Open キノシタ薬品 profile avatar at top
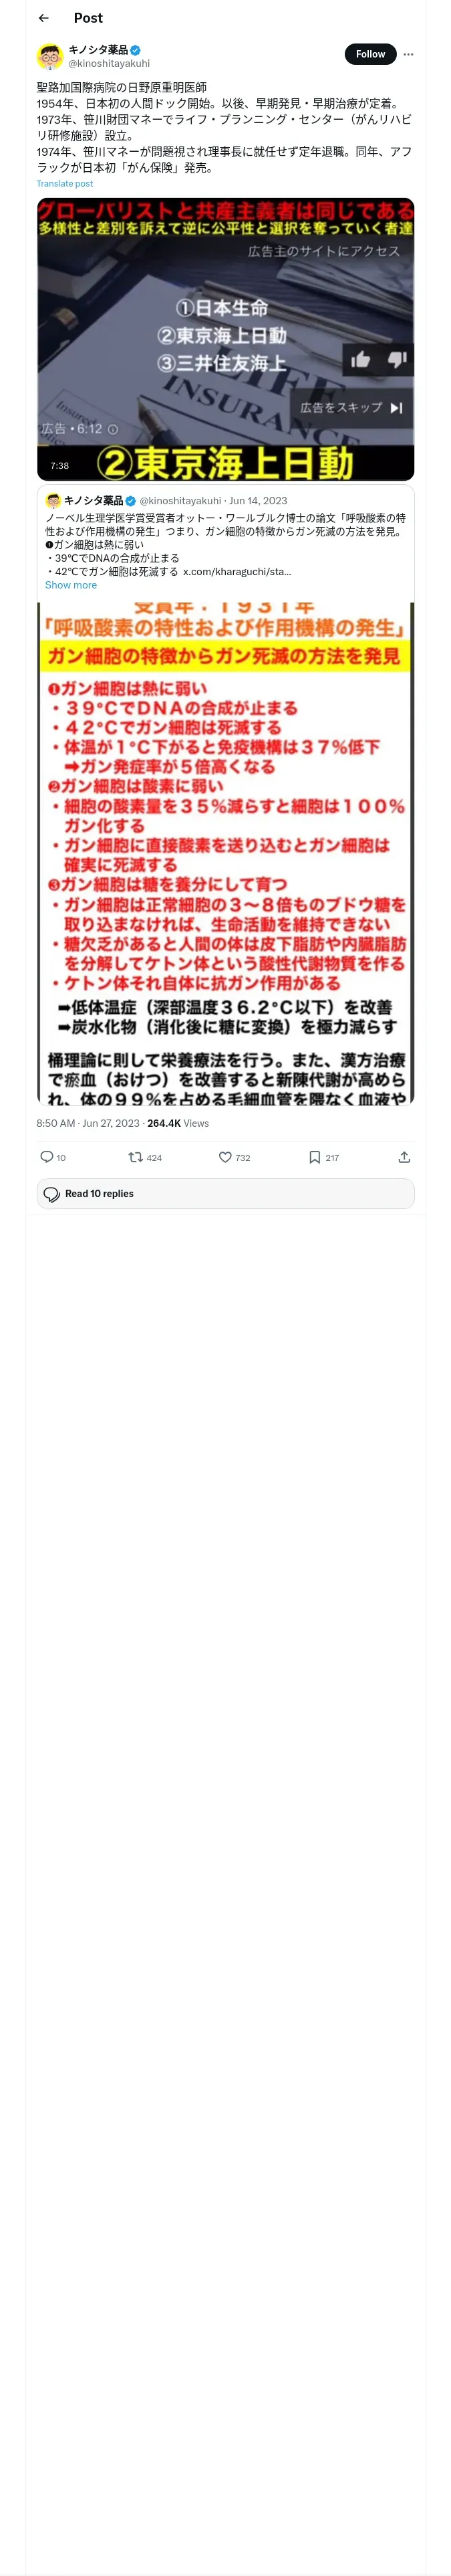This screenshot has height=2576, width=451. click(50, 56)
